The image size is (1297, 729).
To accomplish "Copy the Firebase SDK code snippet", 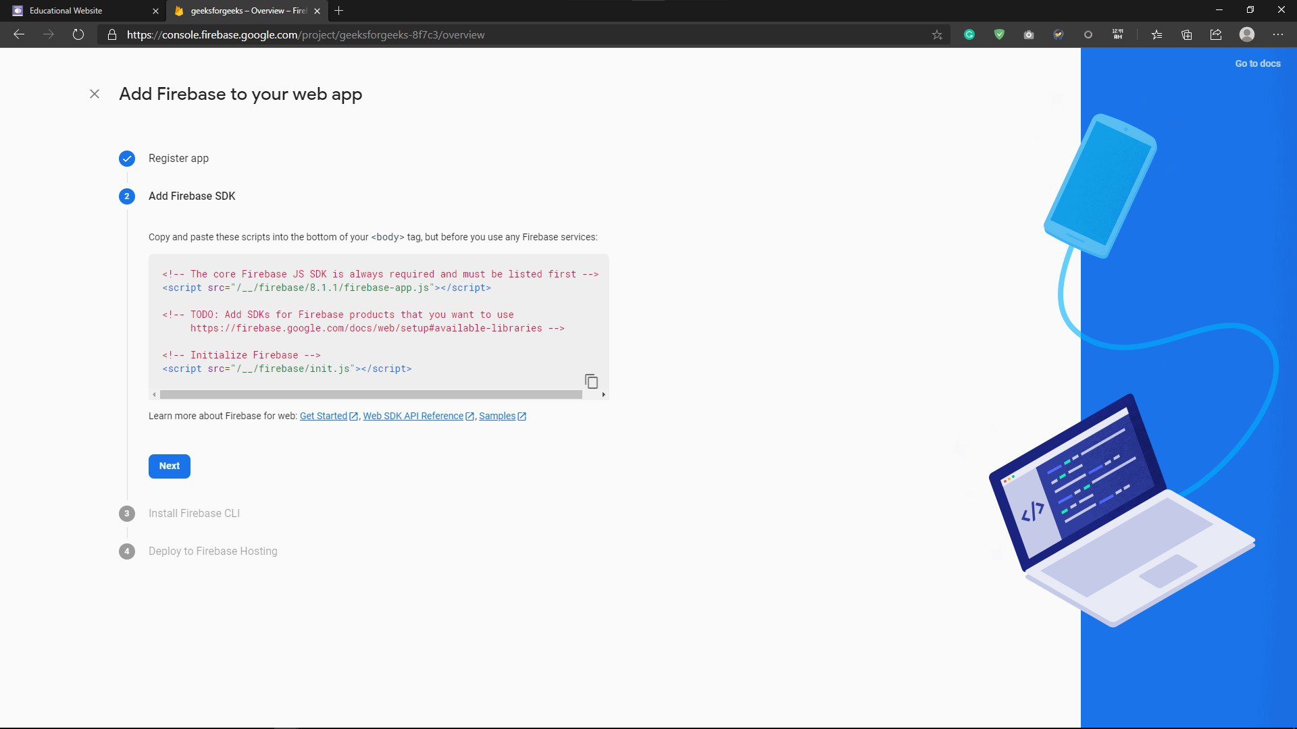I will click(x=591, y=381).
